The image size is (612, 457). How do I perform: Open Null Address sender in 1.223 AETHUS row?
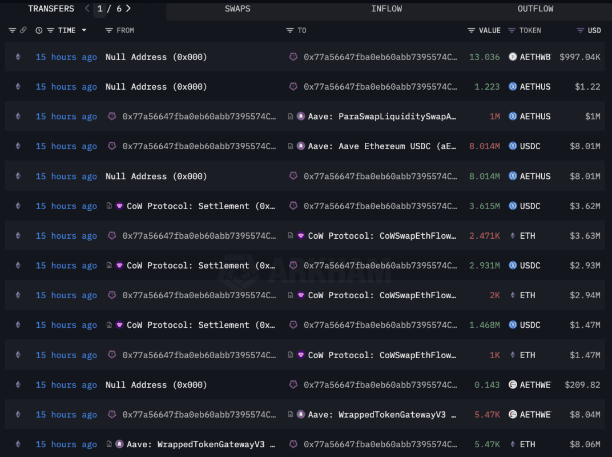click(x=156, y=87)
